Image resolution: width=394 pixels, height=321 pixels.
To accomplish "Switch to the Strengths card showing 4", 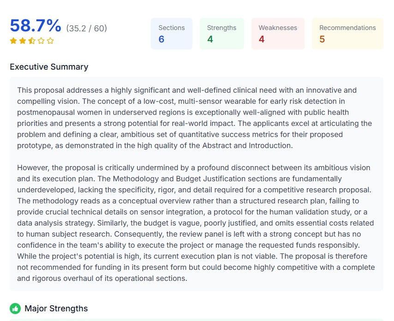I will [222, 33].
